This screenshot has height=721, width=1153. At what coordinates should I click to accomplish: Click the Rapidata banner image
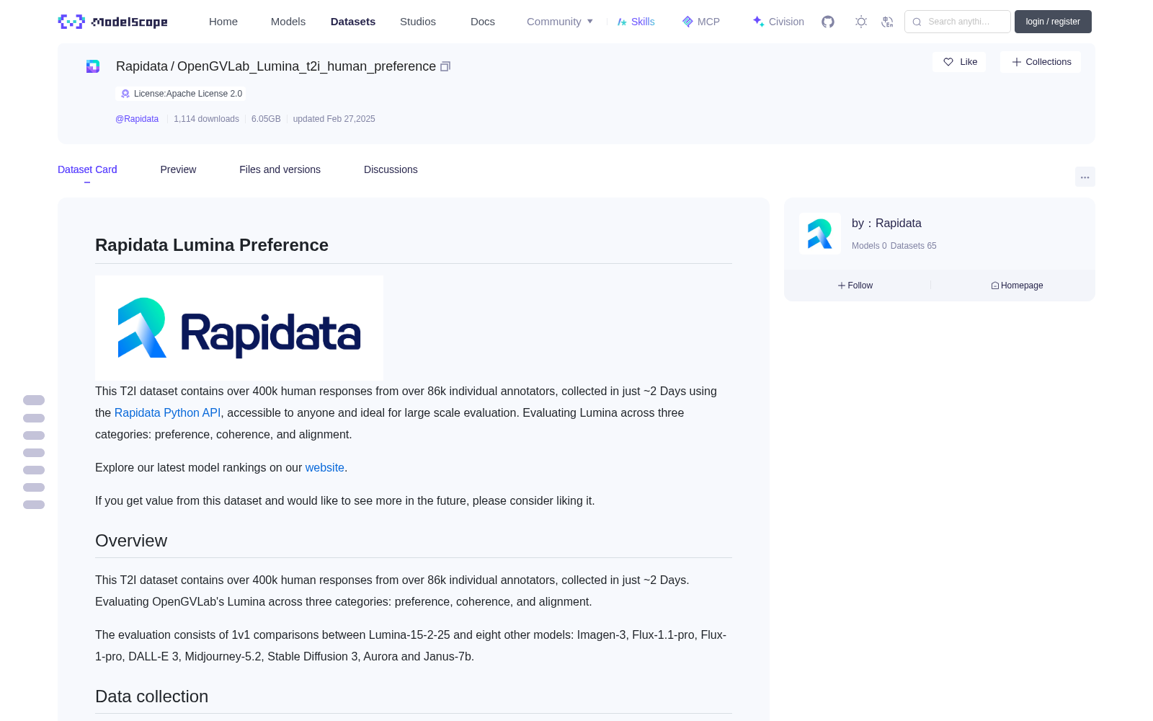point(239,328)
